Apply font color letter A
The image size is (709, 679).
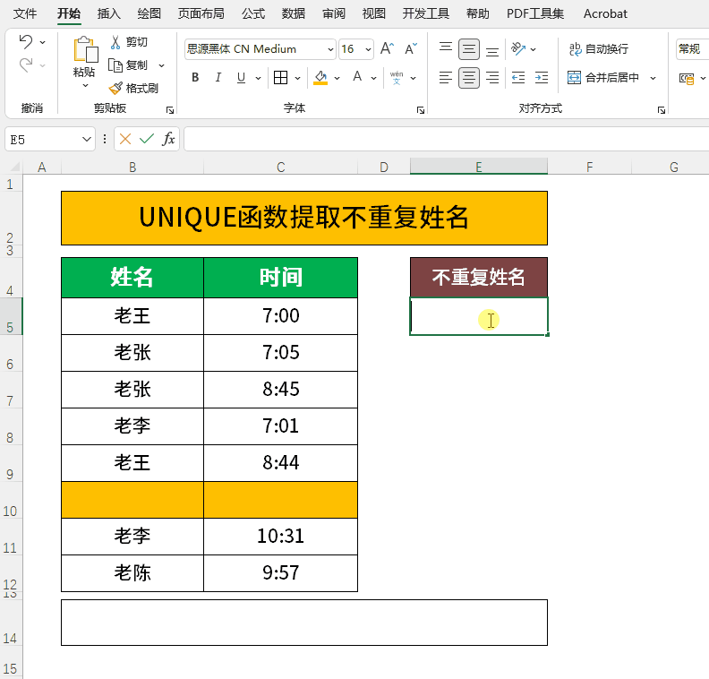click(x=357, y=78)
